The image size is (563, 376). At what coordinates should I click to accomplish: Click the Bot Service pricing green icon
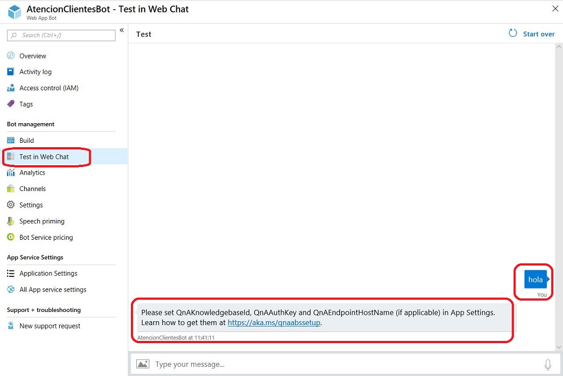coord(11,237)
